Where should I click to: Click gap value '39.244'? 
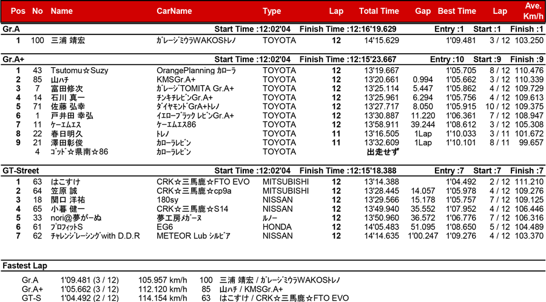point(423,125)
